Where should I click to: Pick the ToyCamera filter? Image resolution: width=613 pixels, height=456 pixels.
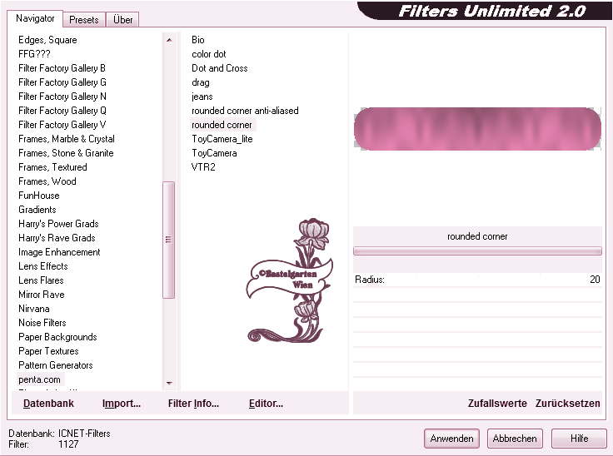pos(214,153)
